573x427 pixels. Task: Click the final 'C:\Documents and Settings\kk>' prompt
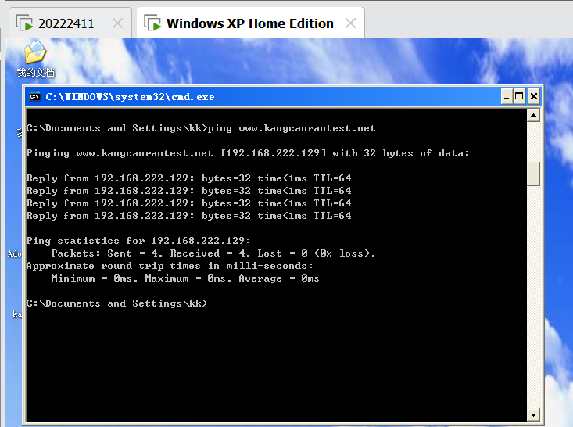pos(117,303)
